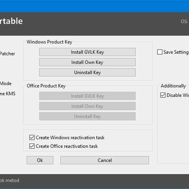
Task: Click Office Uninstall Key button
Action: coord(87,116)
